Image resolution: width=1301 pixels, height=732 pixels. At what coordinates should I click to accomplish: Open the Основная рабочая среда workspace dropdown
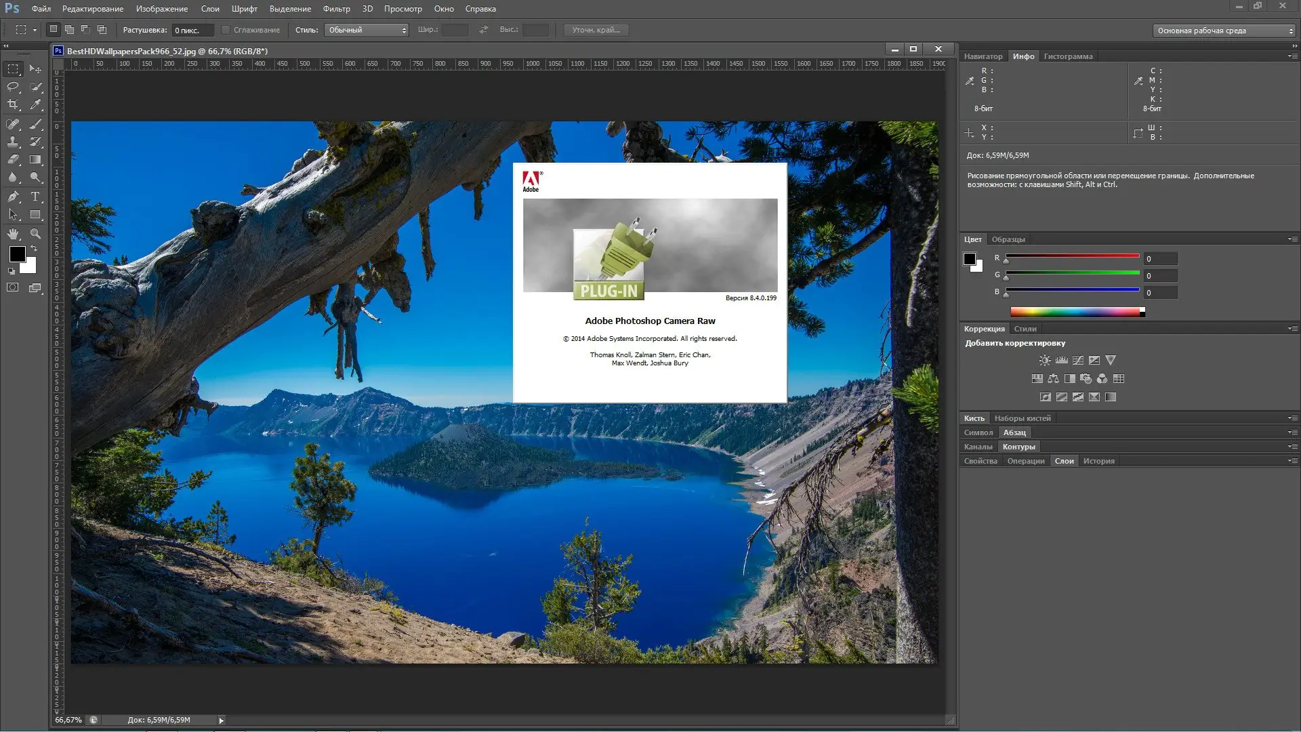[x=1224, y=30]
